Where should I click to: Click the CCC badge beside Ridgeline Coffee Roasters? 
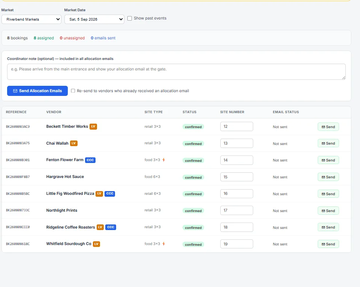pos(111,227)
